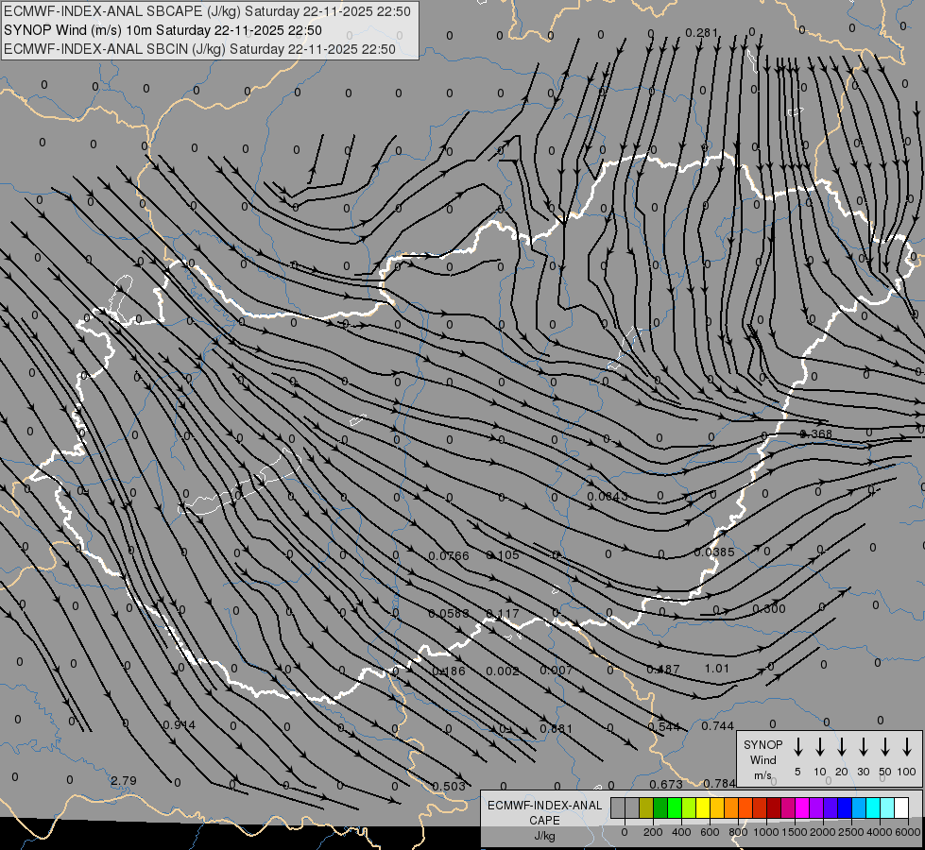Click the 0.487 value on map
Viewport: 925px width, 850px height.
(x=663, y=670)
